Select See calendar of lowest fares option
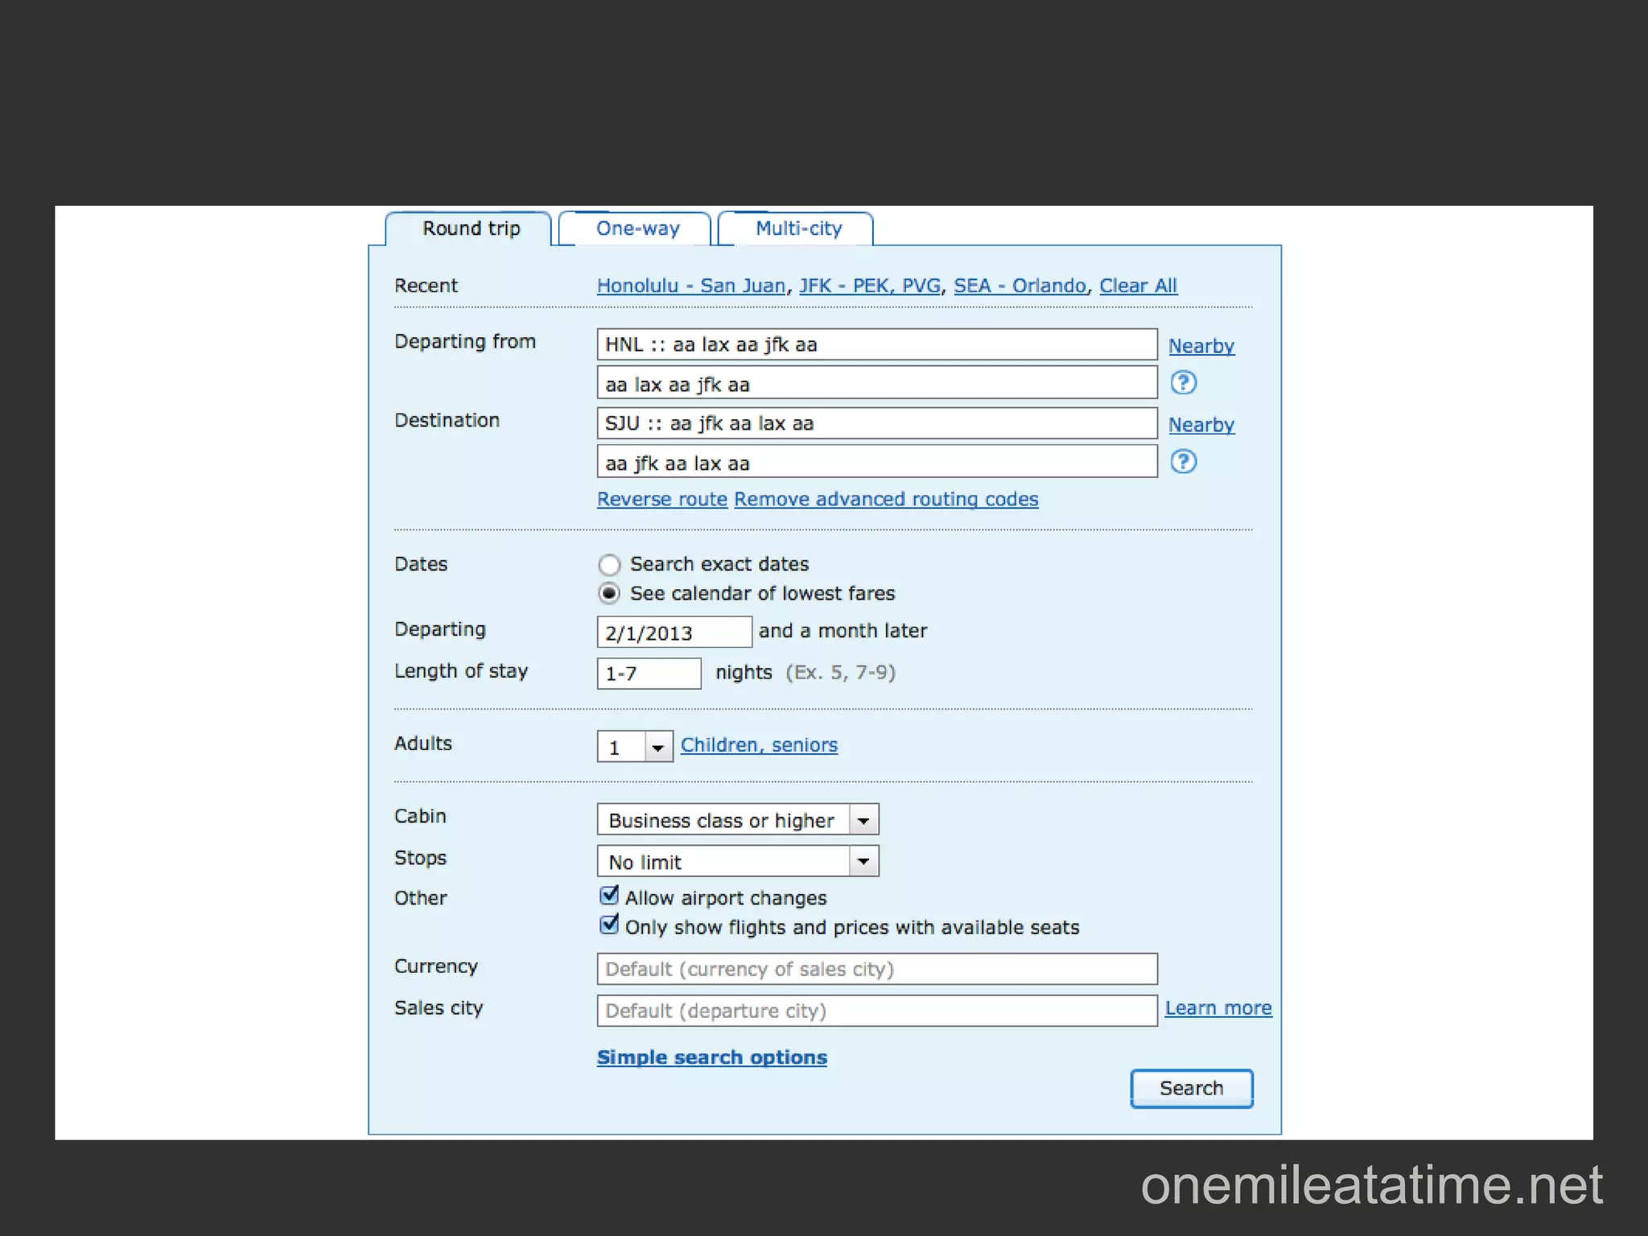The image size is (1648, 1236). point(609,594)
